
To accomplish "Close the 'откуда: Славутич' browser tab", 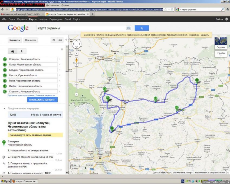I will (x=88, y=14).
